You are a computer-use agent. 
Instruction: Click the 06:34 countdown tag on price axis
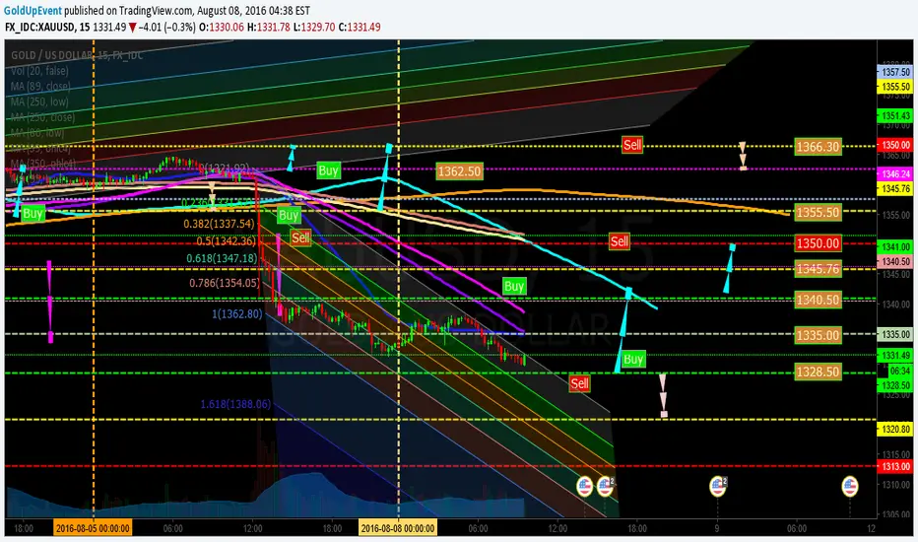(900, 371)
